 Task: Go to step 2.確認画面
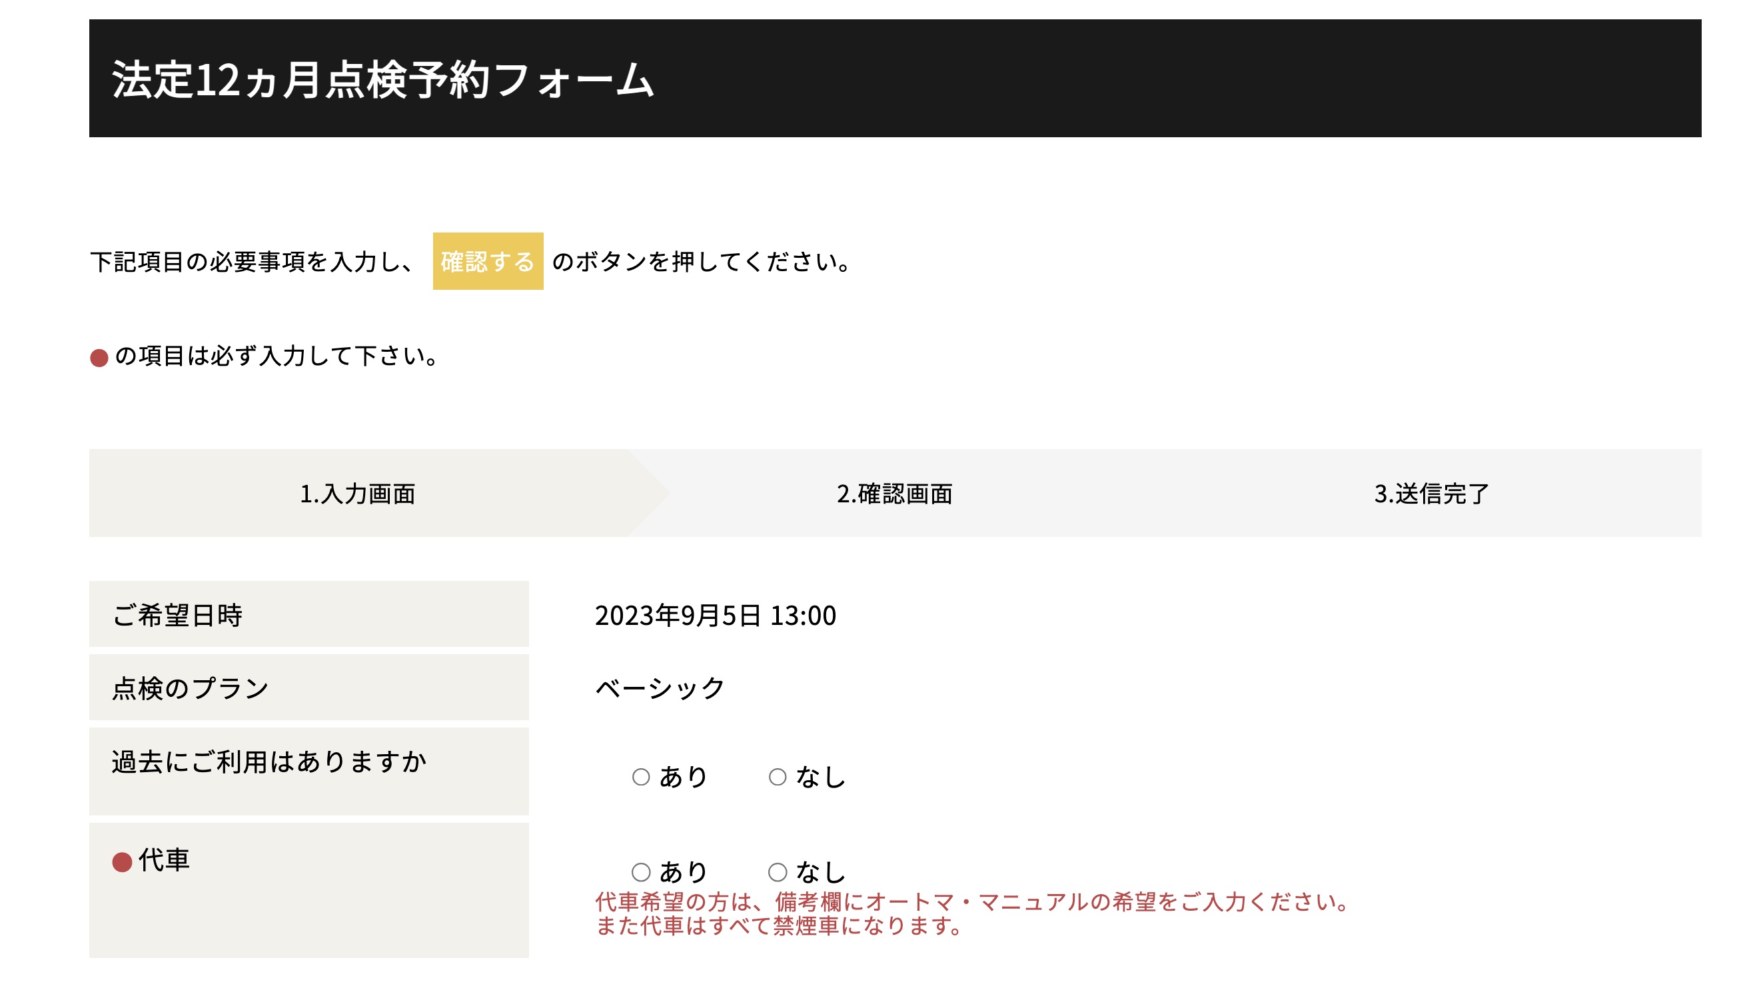point(894,494)
